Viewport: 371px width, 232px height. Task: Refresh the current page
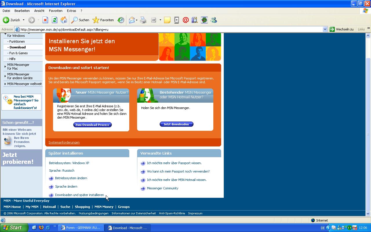(x=54, y=20)
